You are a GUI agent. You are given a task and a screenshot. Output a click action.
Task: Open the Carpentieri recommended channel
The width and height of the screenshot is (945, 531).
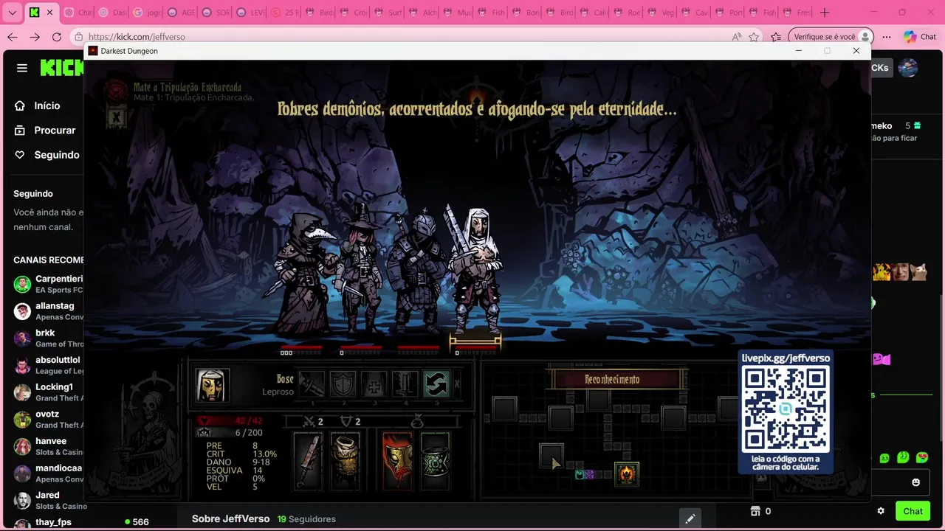coord(48,284)
